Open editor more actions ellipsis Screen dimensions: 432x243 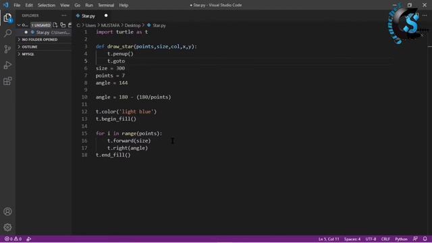coord(425,16)
